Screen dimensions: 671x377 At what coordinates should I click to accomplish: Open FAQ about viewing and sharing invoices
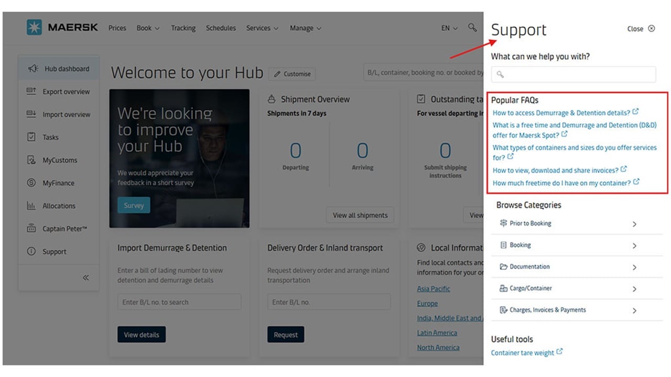click(x=556, y=170)
